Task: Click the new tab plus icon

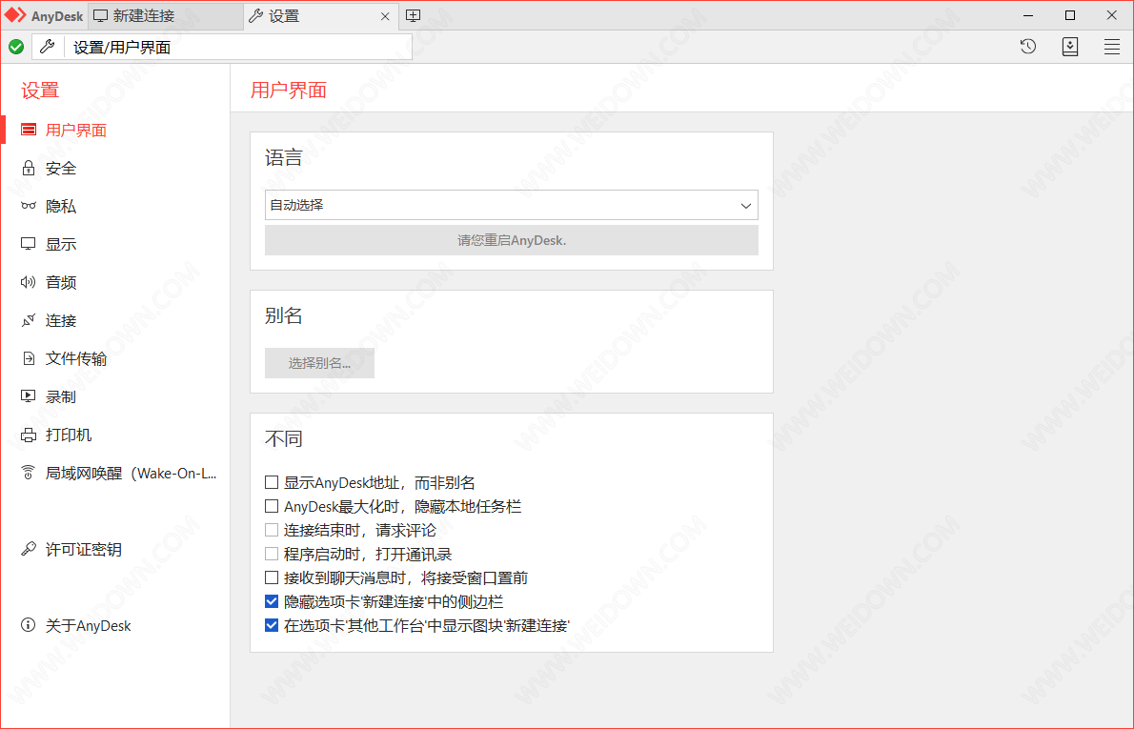Action: pyautogui.click(x=413, y=16)
